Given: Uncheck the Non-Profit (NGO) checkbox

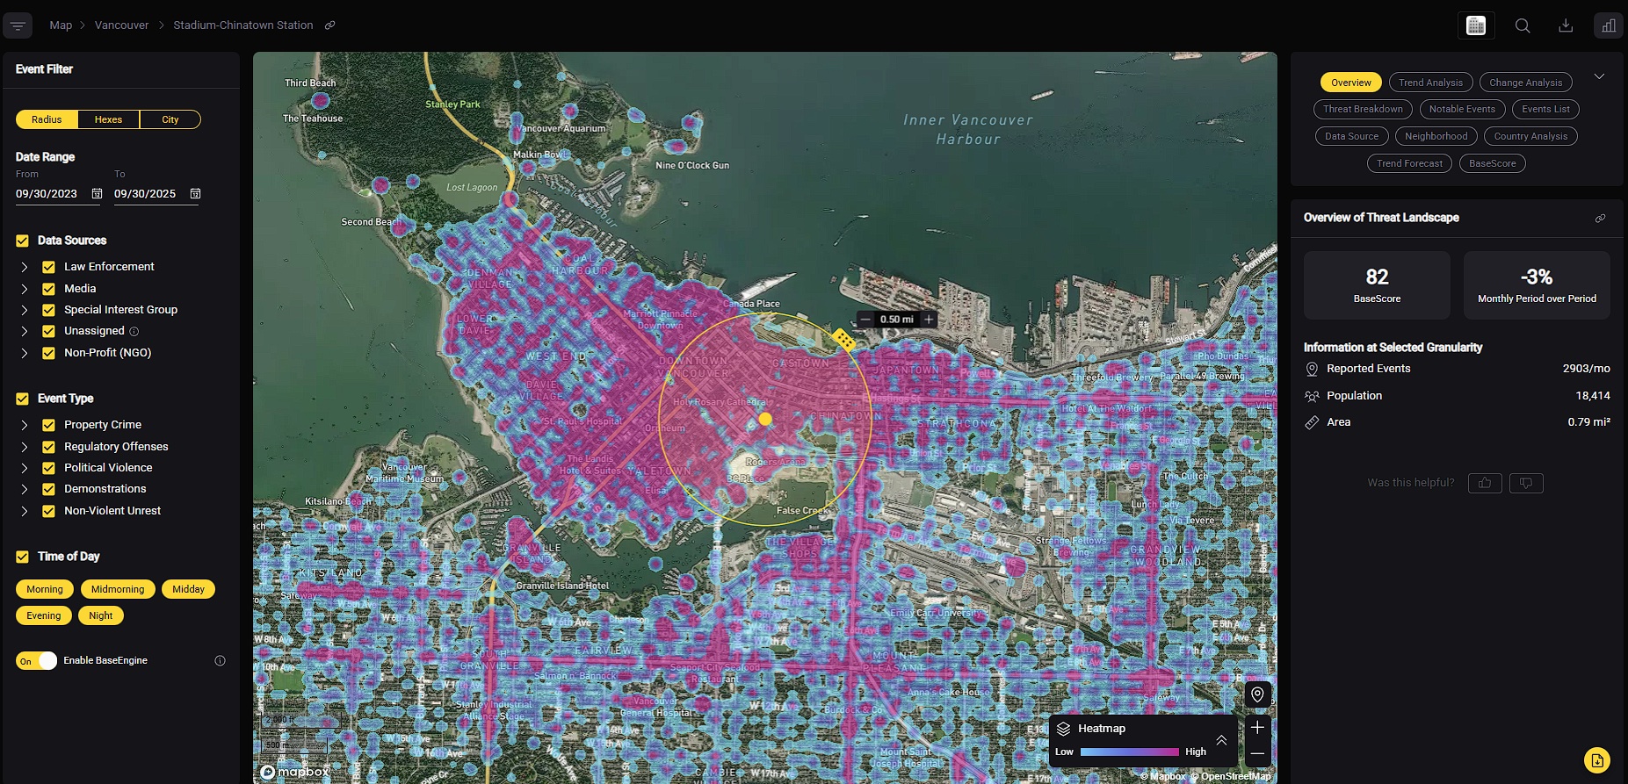Looking at the screenshot, I should (x=48, y=353).
